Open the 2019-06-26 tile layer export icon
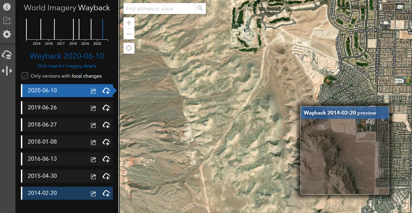The image size is (412, 213). [93, 108]
